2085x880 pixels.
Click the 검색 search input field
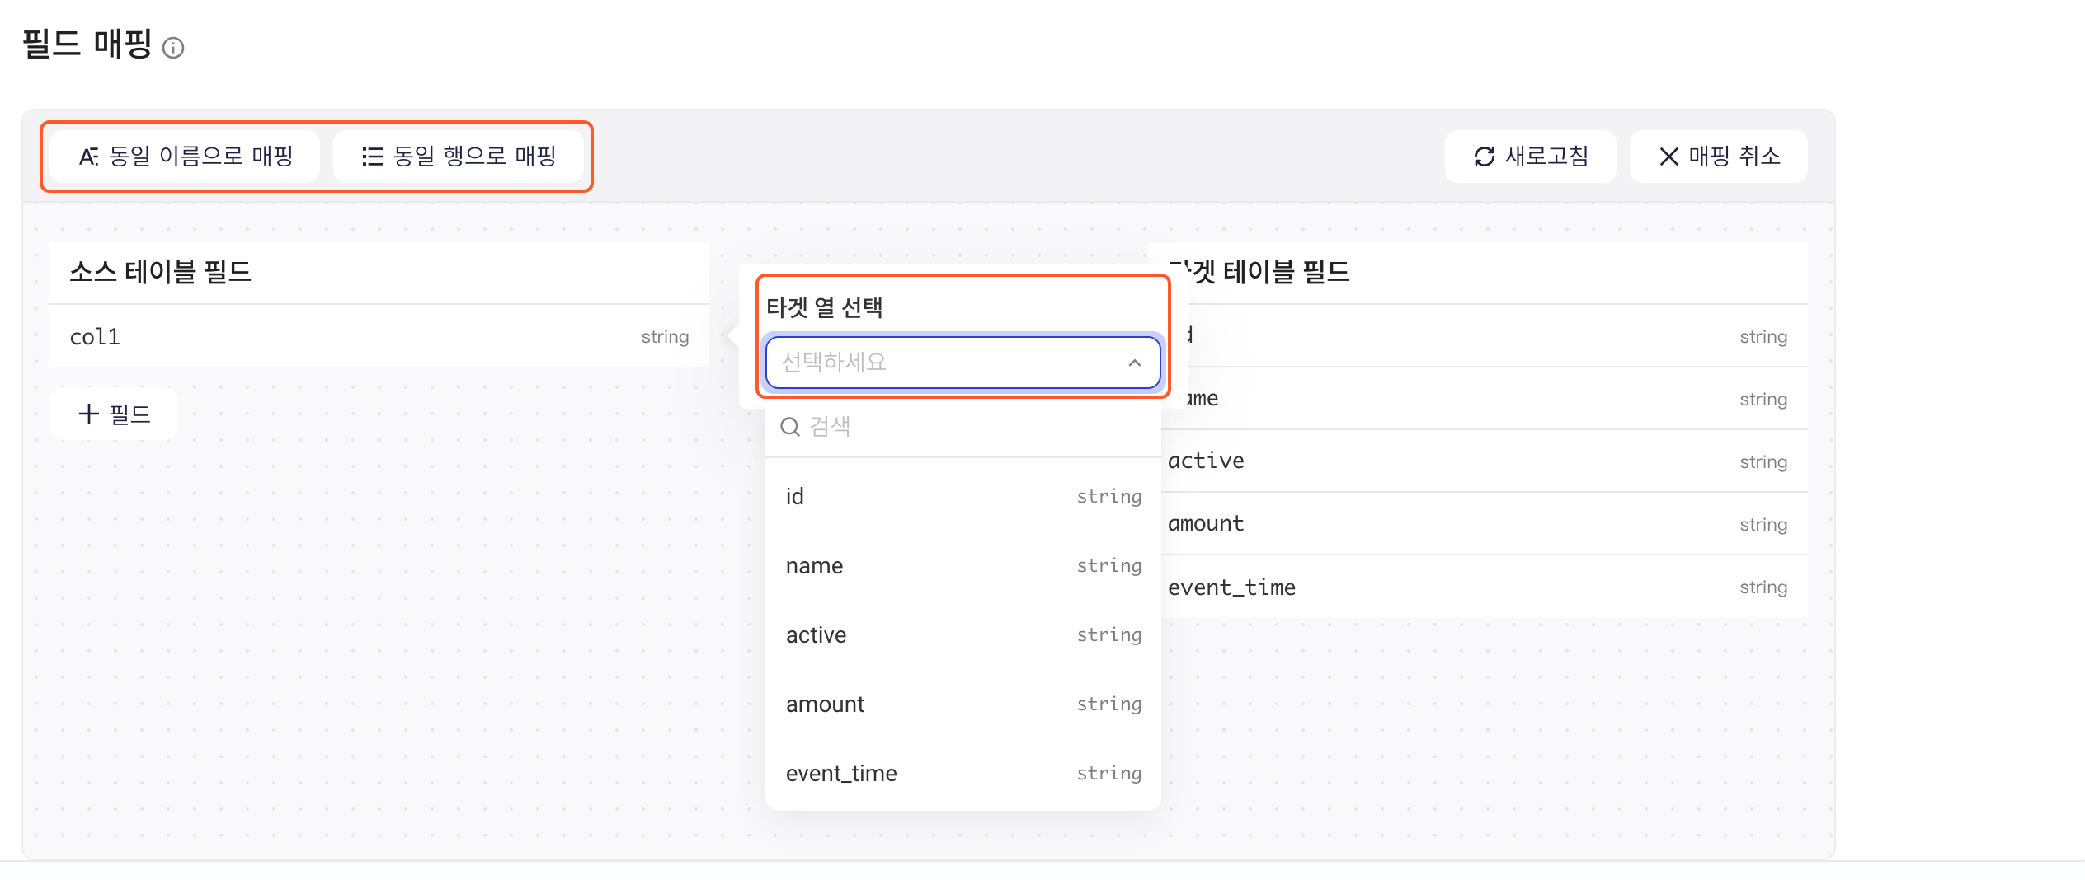962,427
